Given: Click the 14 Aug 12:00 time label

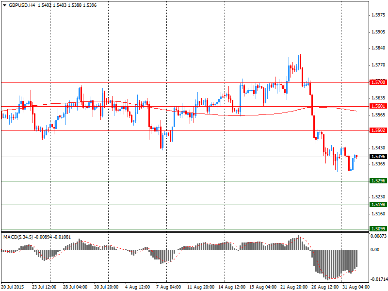Looking at the screenshot, I should (232, 287).
